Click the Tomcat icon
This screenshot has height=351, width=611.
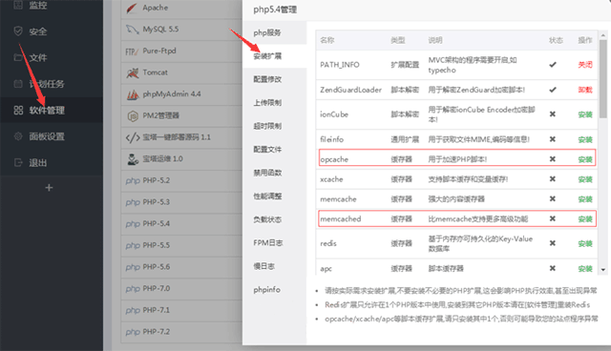[x=133, y=72]
